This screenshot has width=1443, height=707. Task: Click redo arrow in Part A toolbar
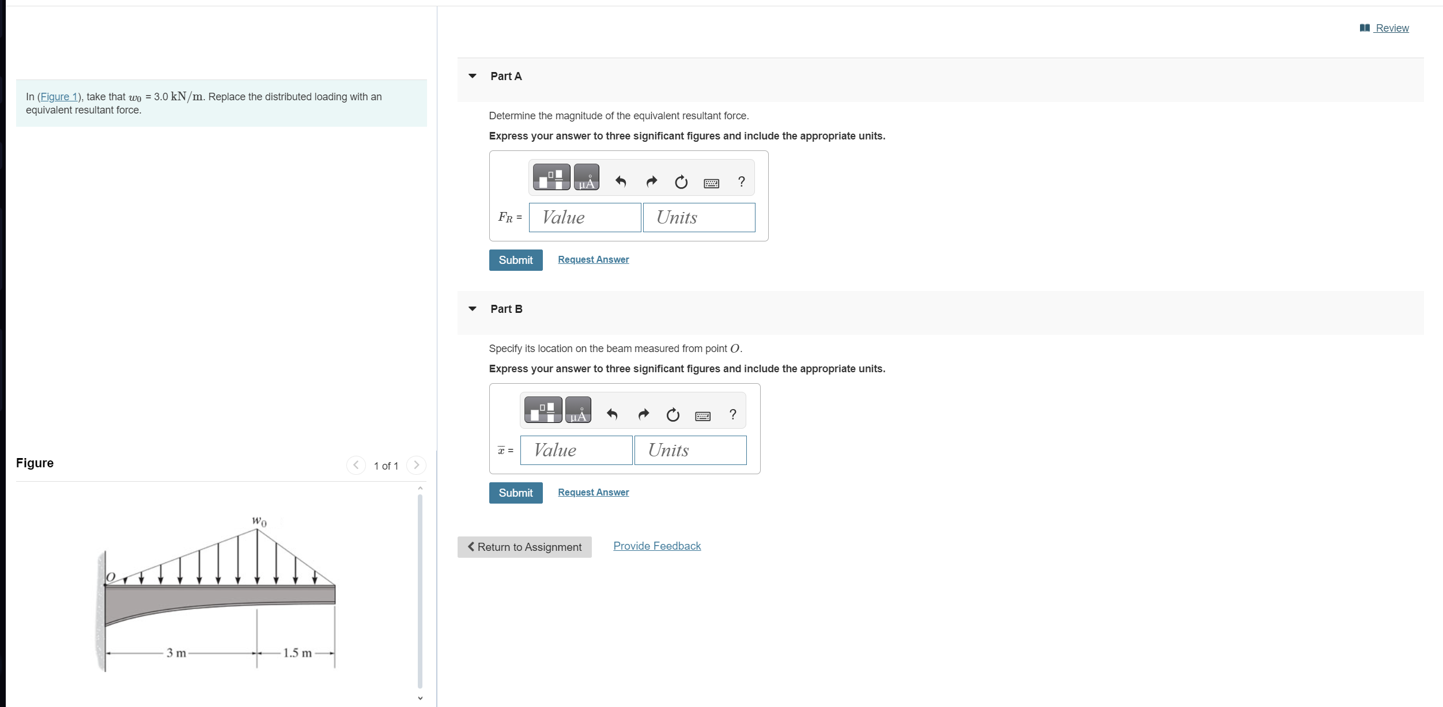651,182
